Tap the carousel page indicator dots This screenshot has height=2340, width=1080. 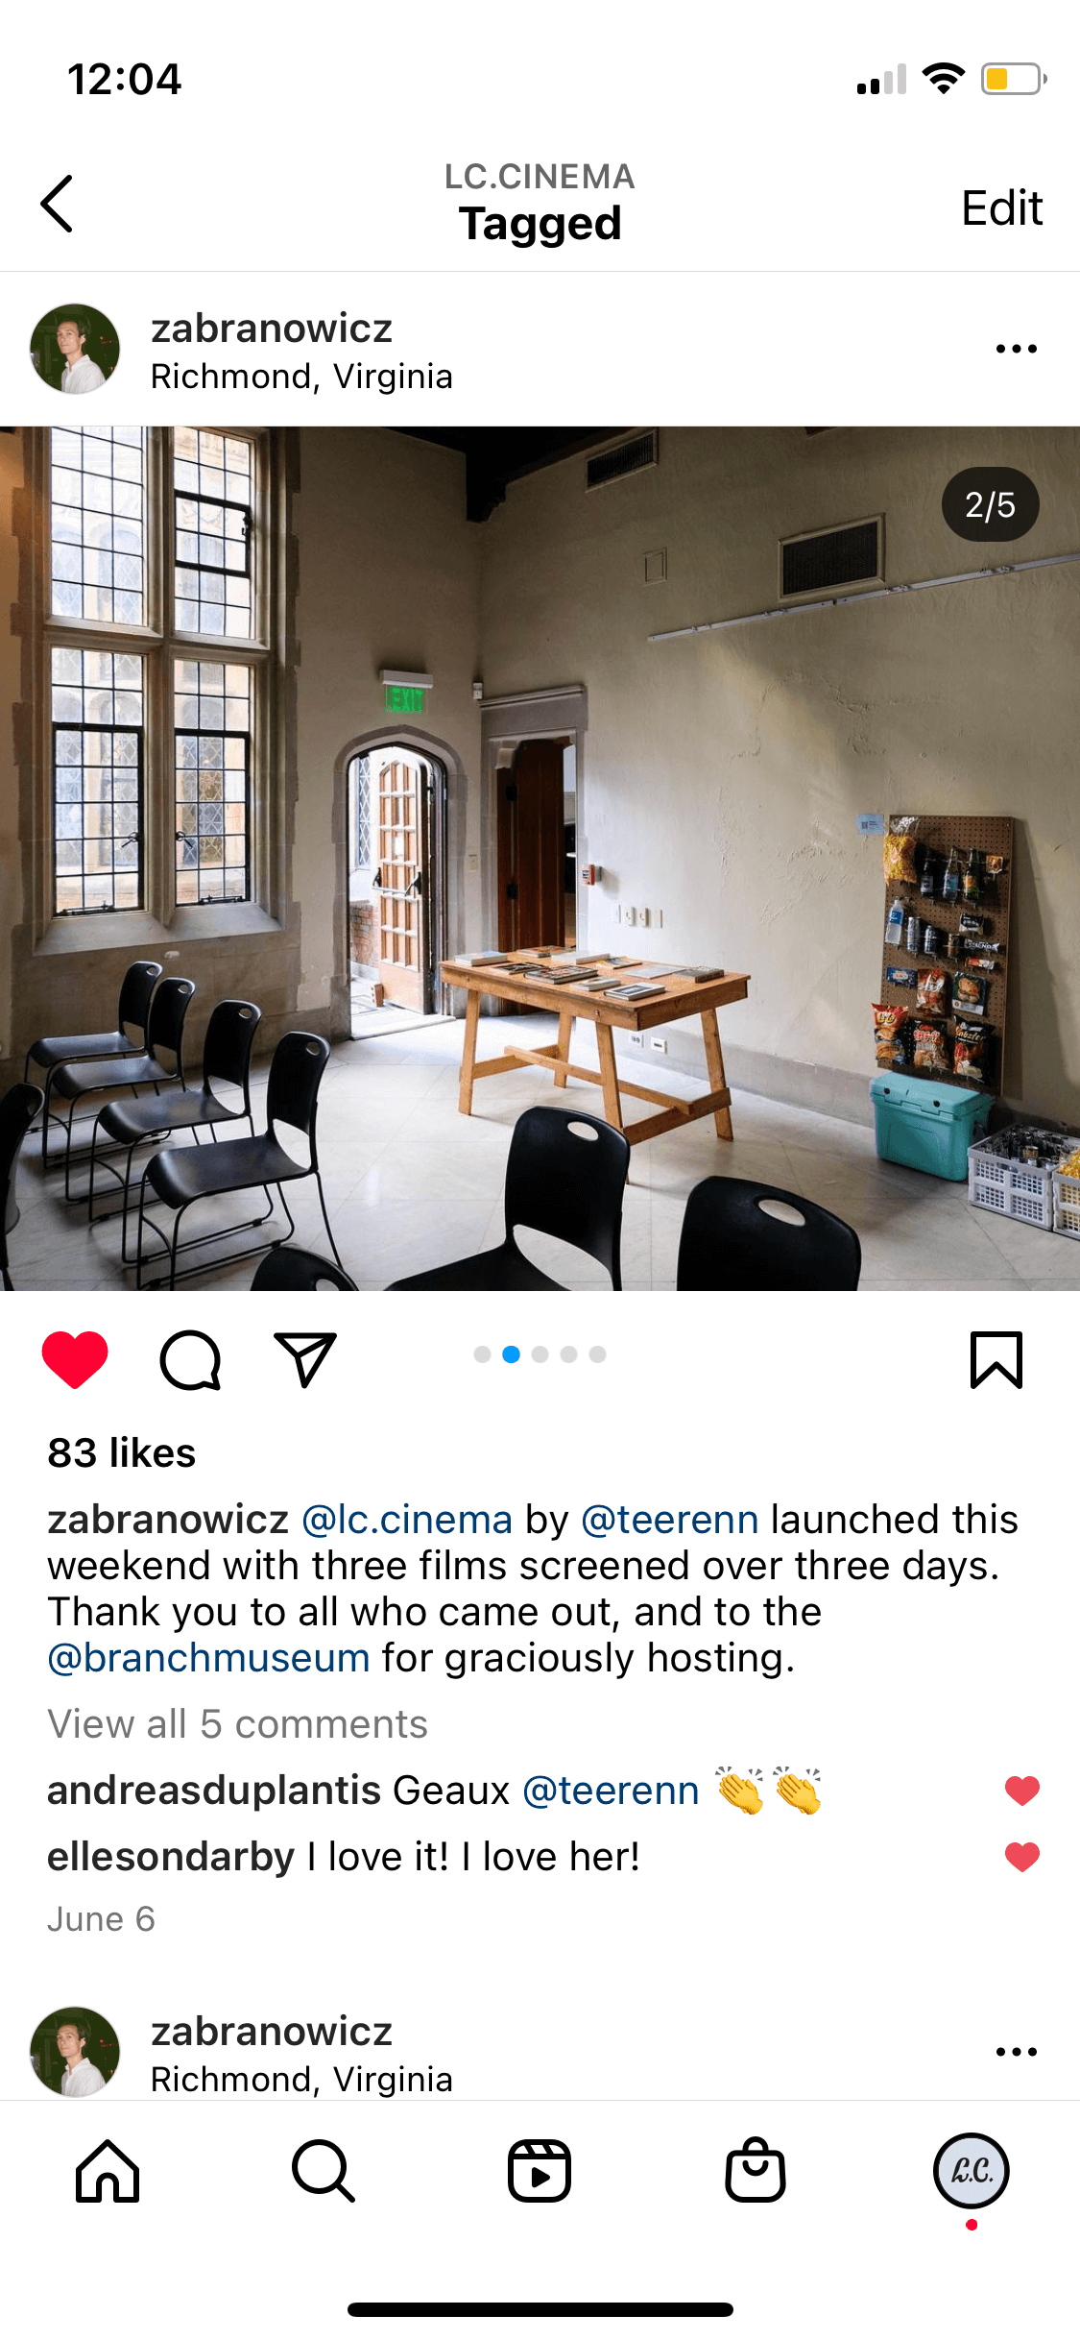540,1354
